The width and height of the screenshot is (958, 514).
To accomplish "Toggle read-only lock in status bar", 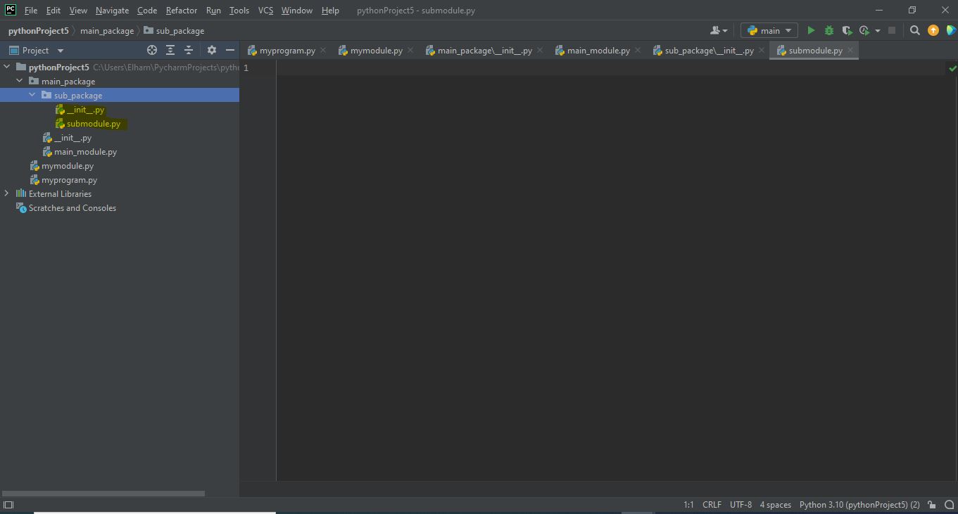I will point(931,504).
